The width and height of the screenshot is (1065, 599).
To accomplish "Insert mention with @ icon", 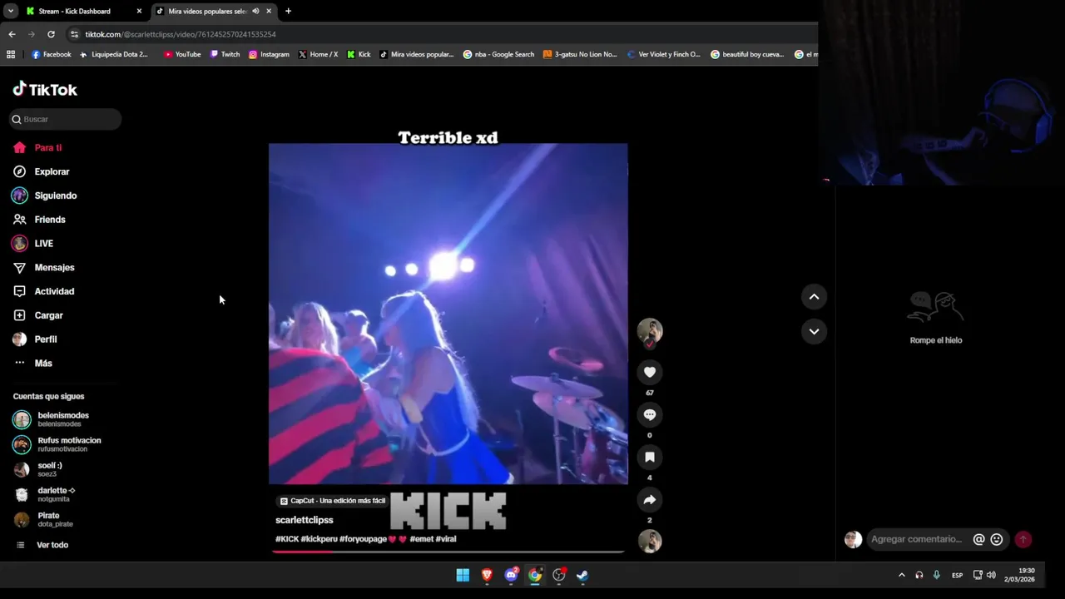I will (x=979, y=539).
